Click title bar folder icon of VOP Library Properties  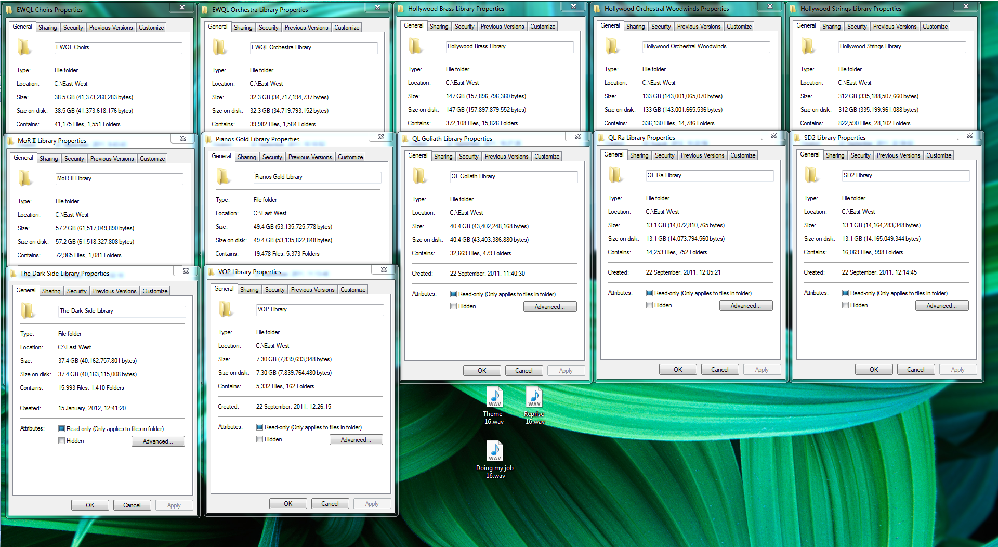point(211,272)
